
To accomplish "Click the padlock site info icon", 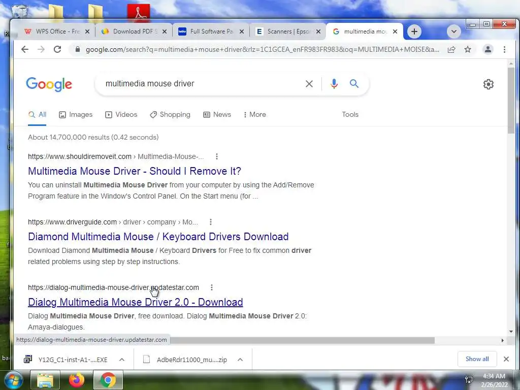I will 78,49.
